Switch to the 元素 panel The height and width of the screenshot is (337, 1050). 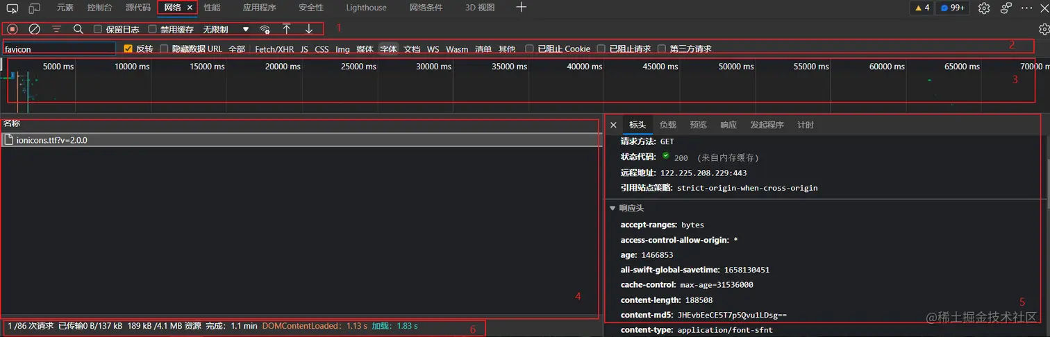(65, 8)
